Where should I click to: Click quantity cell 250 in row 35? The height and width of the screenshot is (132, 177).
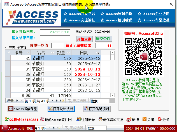click(x=63, y=80)
